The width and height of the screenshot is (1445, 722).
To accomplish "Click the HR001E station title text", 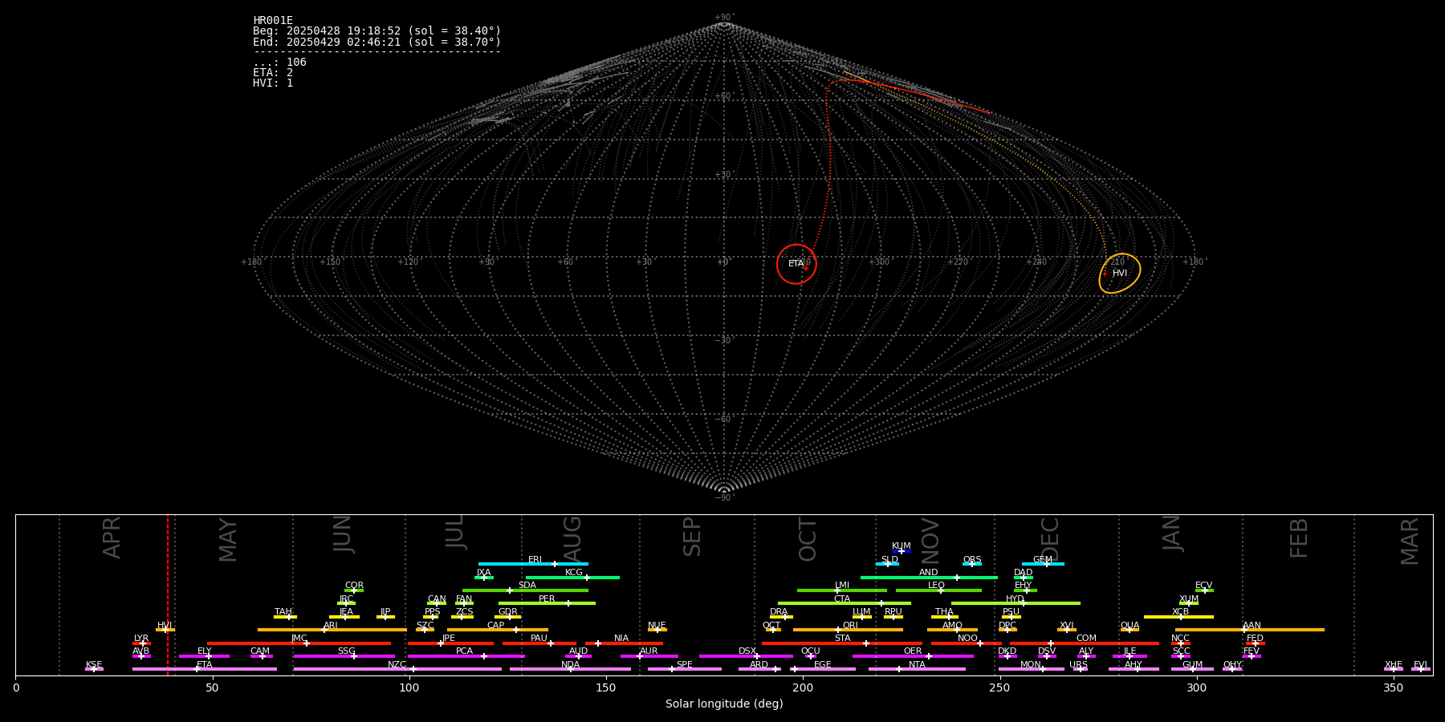I will pos(273,21).
